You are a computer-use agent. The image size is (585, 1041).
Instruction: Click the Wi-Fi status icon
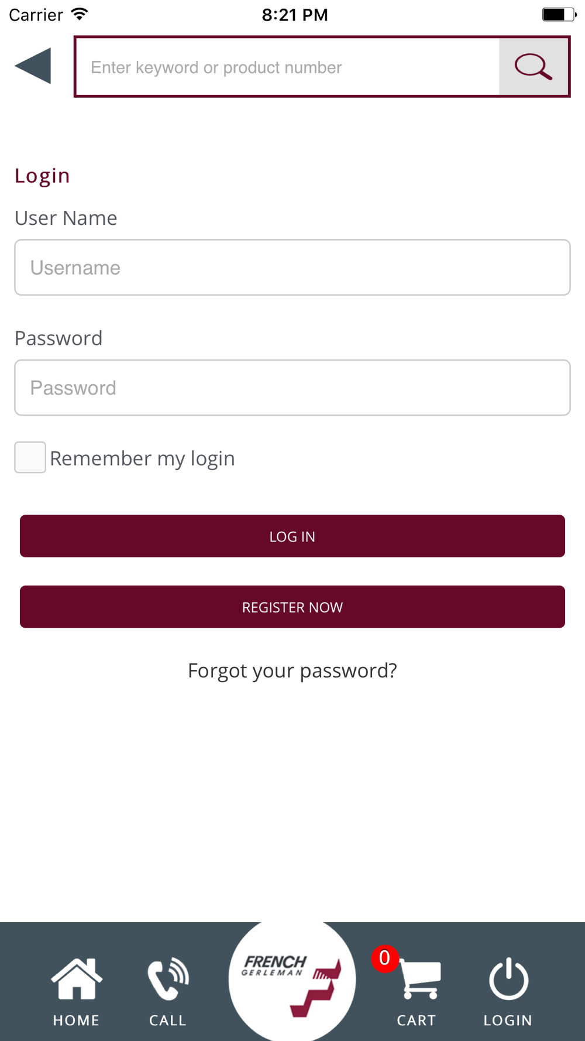[80, 15]
